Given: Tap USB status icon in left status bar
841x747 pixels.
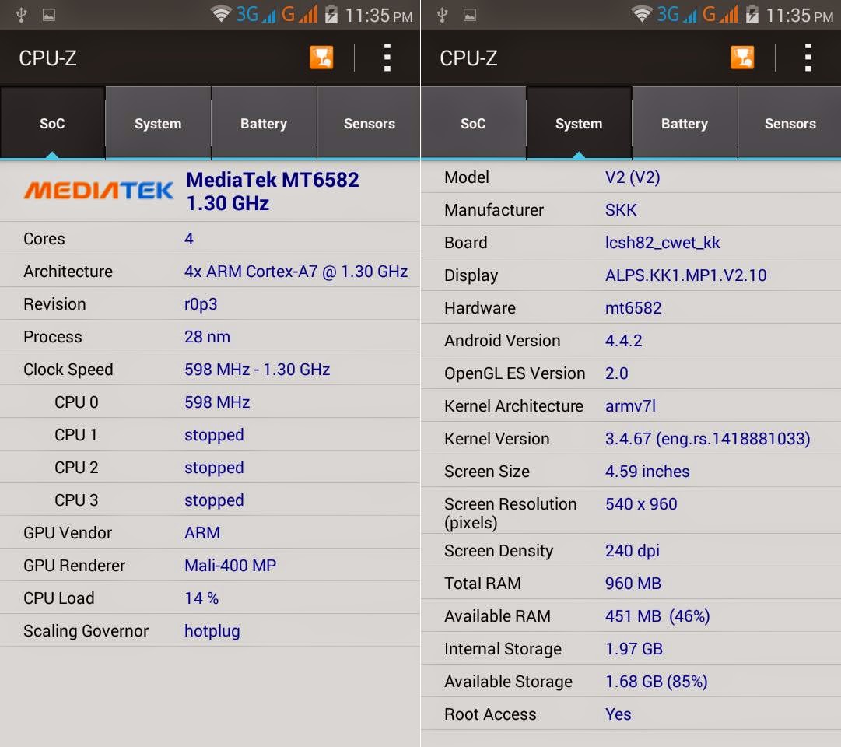Looking at the screenshot, I should [x=22, y=15].
